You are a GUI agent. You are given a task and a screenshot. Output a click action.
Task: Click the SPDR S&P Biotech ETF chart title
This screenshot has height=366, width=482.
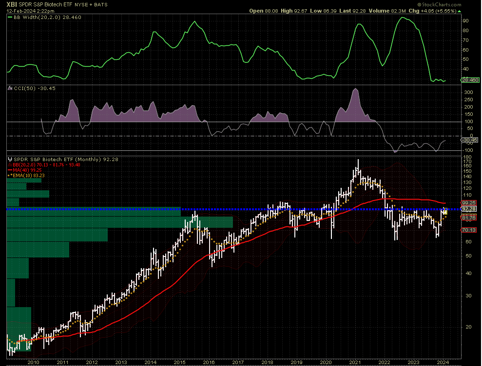(x=45, y=4)
